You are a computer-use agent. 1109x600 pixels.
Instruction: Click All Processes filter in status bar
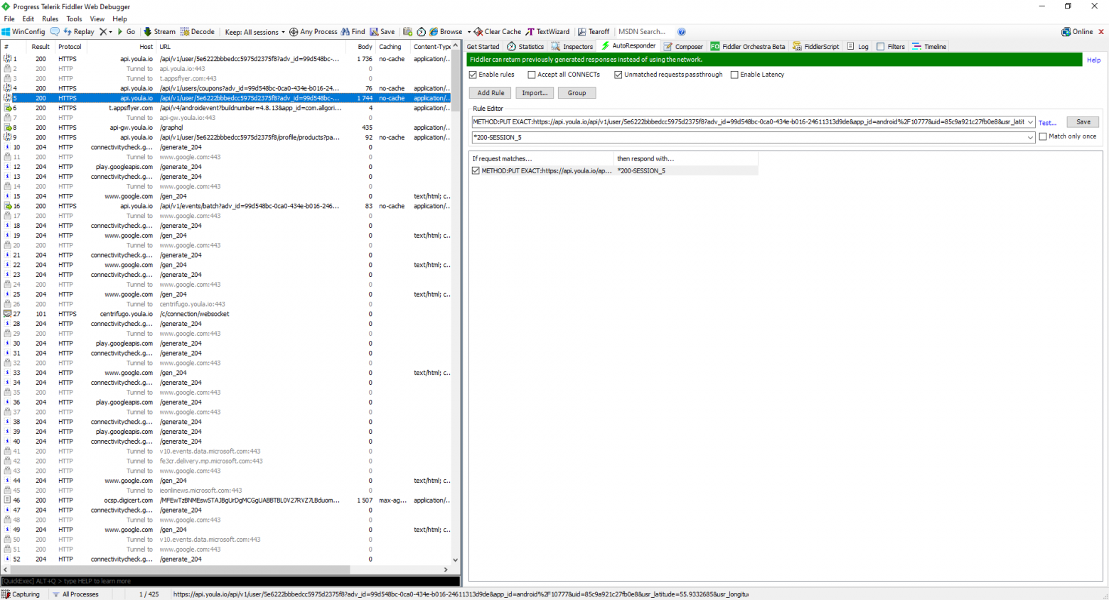[75, 594]
